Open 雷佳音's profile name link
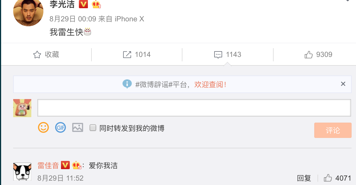 (x=48, y=166)
